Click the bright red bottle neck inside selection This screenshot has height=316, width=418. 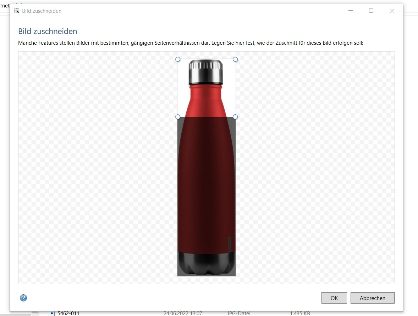[206, 101]
